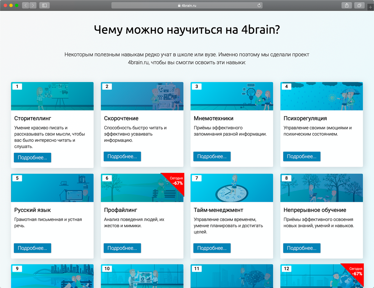Open details for the Русский язык course
This screenshot has width=374, height=288.
click(32, 248)
